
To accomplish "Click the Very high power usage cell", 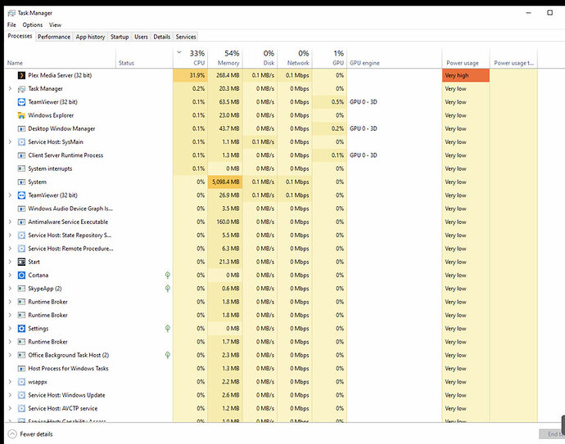I will pos(466,75).
